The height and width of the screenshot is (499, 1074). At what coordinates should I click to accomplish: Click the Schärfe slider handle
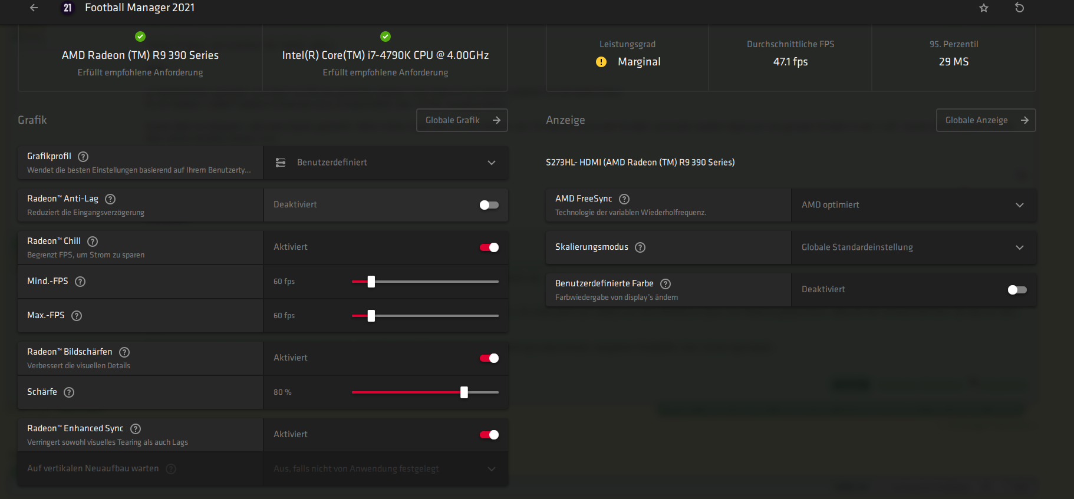[x=464, y=392]
